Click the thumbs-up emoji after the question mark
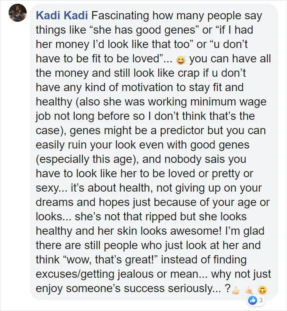Screen dimensions: 287x311 pos(236,290)
